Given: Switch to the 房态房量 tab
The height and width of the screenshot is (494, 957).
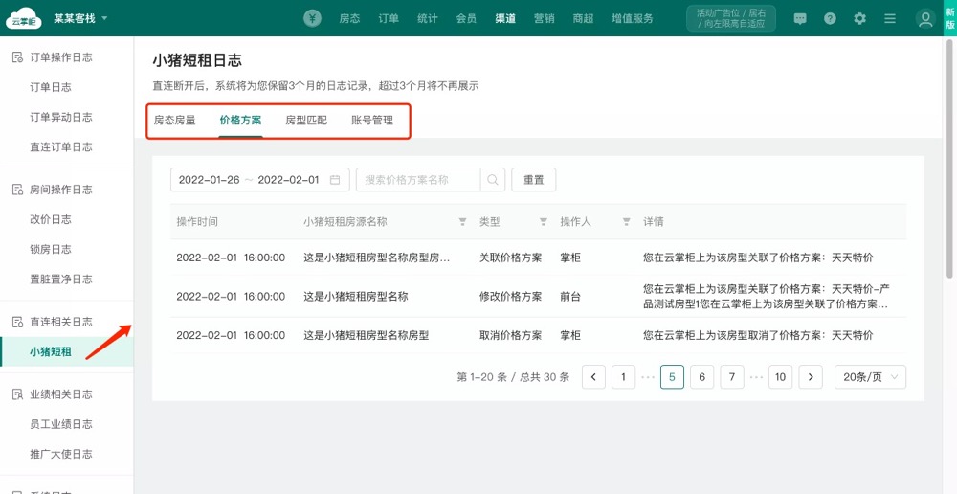Looking at the screenshot, I should point(174,121).
